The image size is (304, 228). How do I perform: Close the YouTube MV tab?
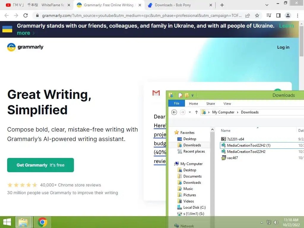[69, 5]
